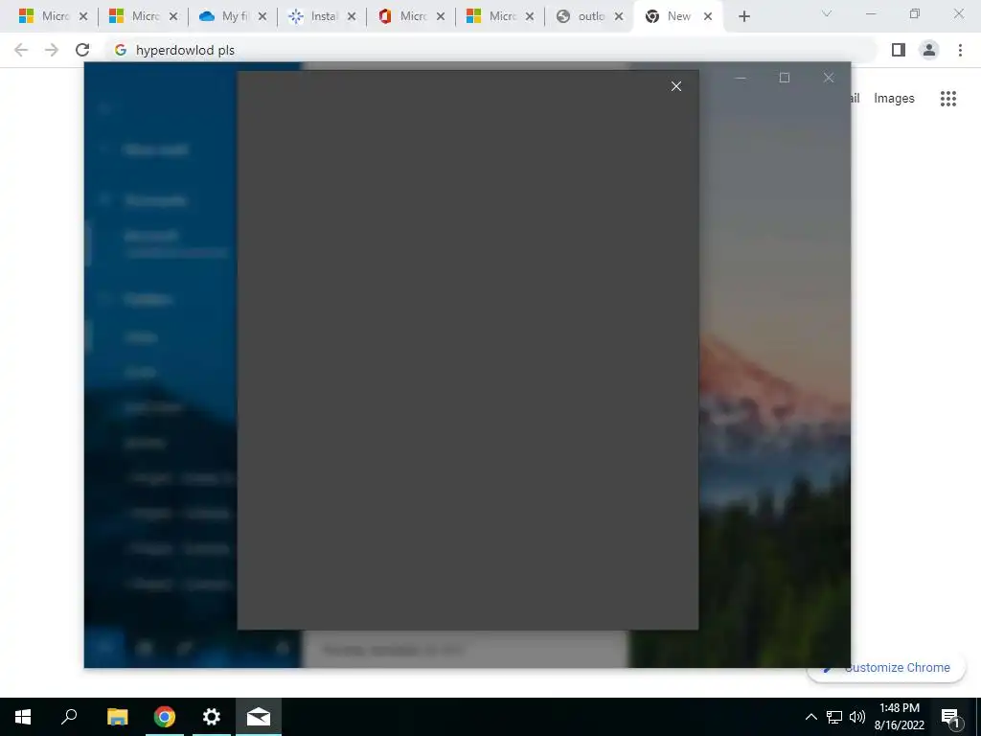Click the address bar showing hyperdowlod pls
Viewport: 981px width, 736px height.
(491, 50)
